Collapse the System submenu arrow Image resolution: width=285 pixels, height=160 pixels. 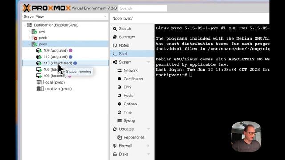[x=148, y=62]
